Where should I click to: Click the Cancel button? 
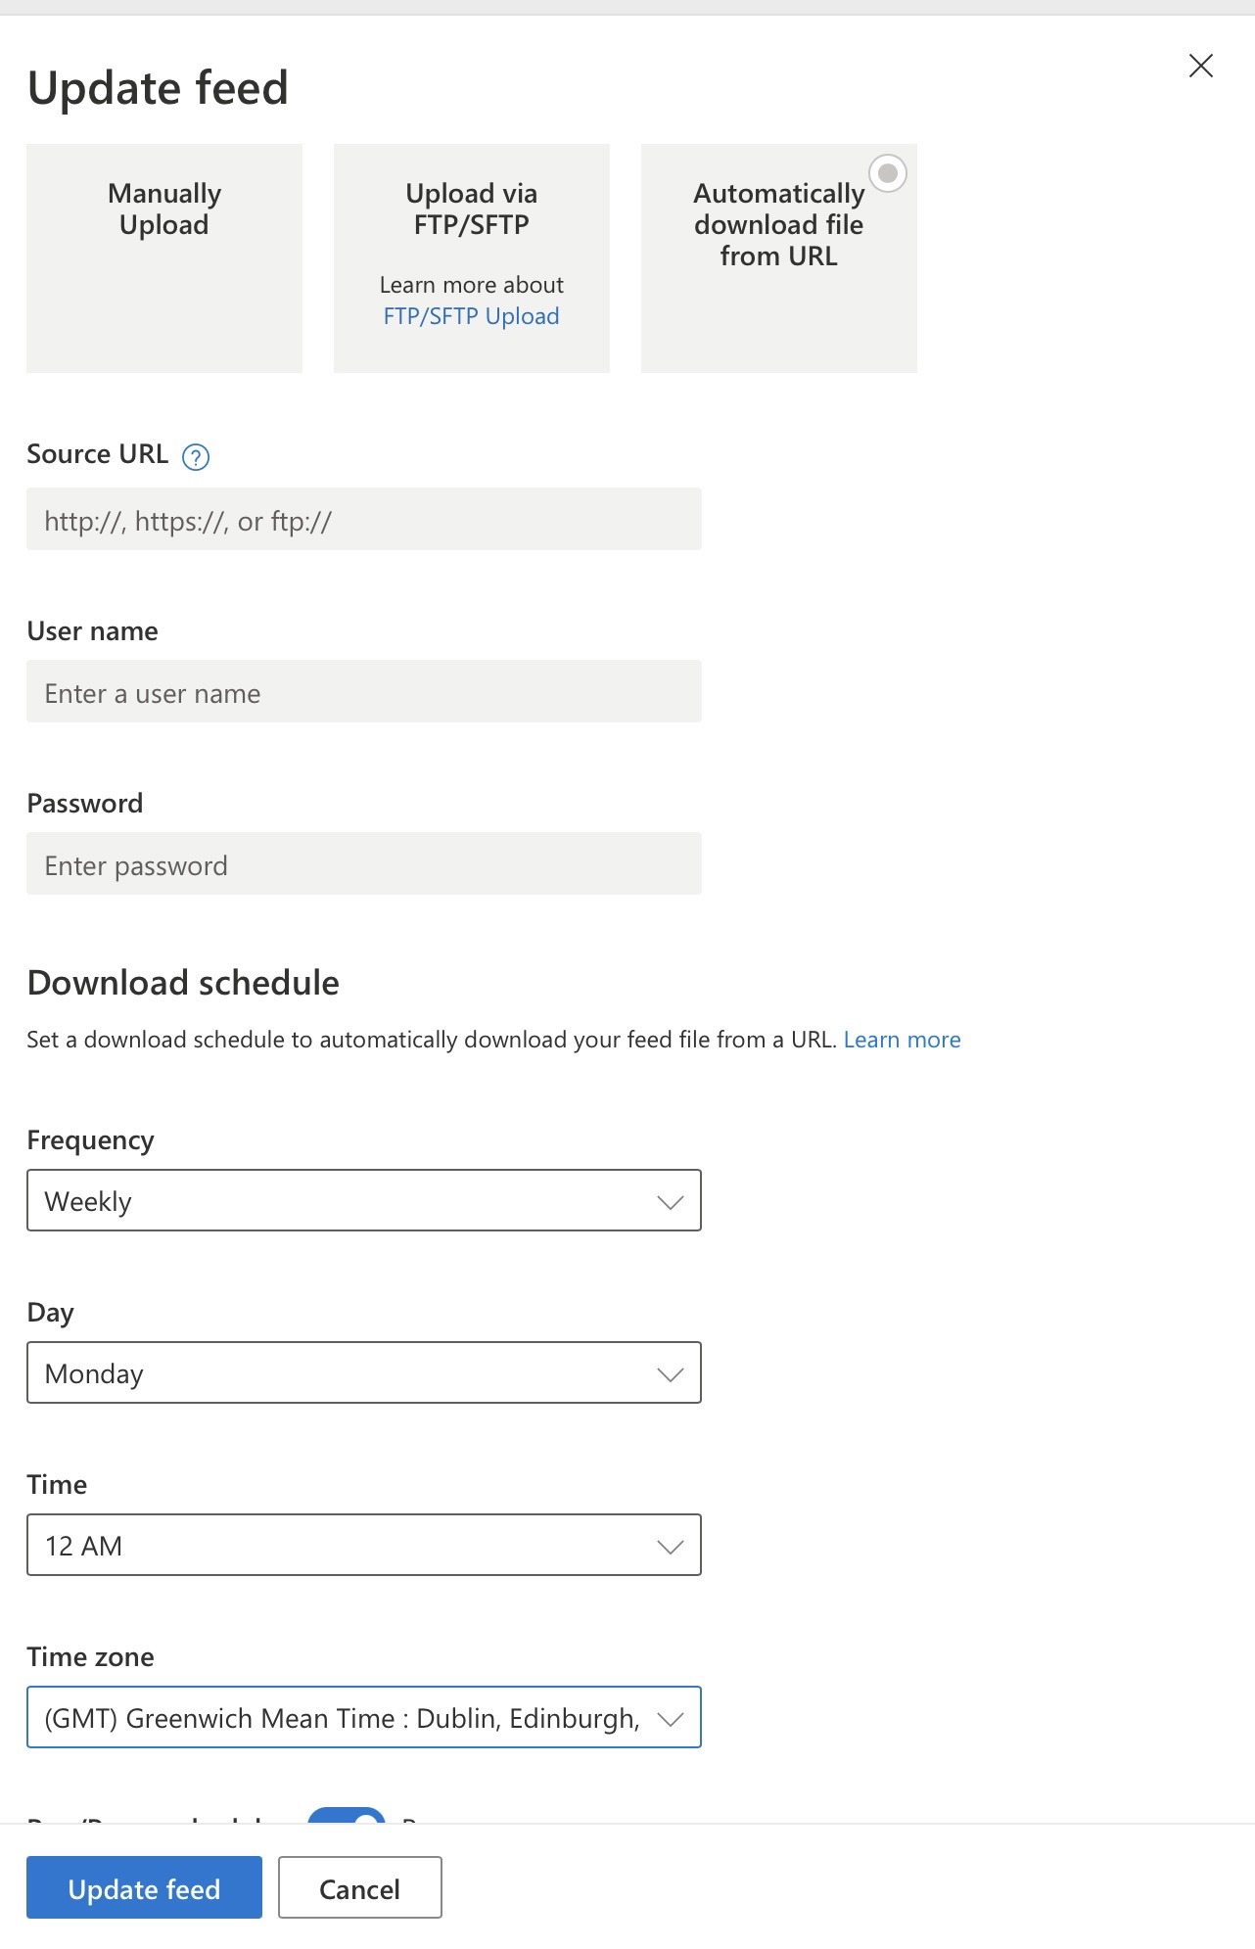pyautogui.click(x=360, y=1887)
